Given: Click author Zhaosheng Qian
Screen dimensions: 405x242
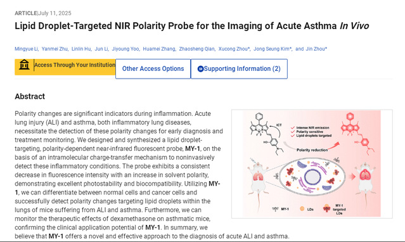Looking at the screenshot, I should (x=197, y=49).
